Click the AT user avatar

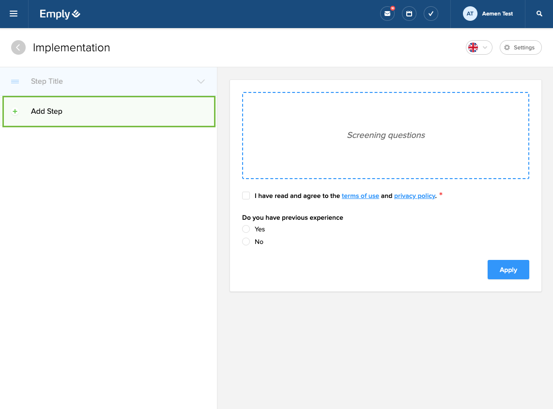pyautogui.click(x=470, y=14)
